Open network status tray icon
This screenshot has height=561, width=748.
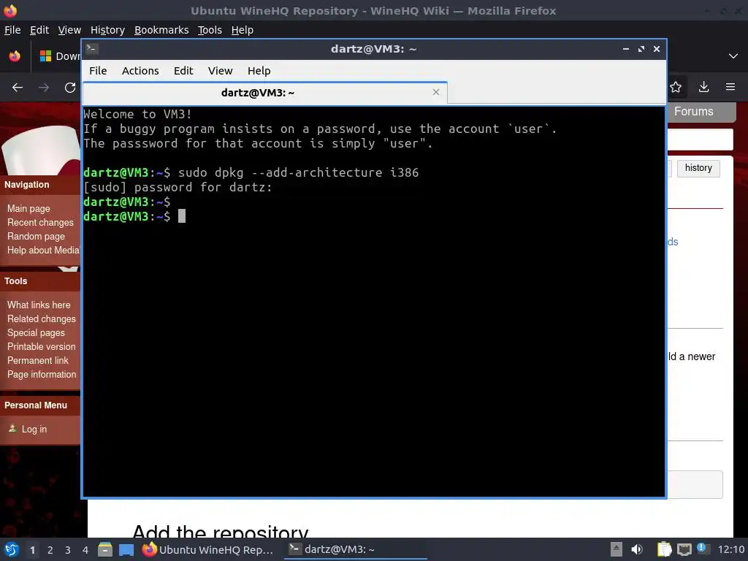click(684, 549)
